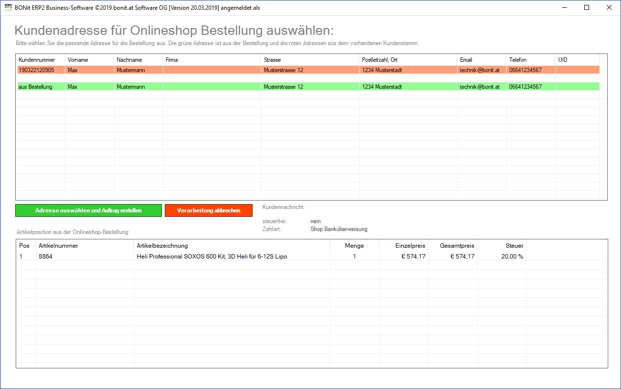The image size is (621, 389).
Task: Click article number '8864' in item list
Action: pos(46,257)
